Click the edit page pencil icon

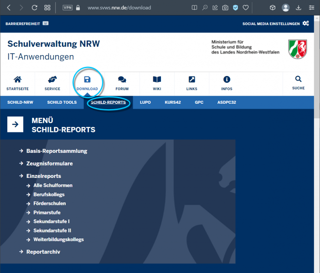(215, 8)
